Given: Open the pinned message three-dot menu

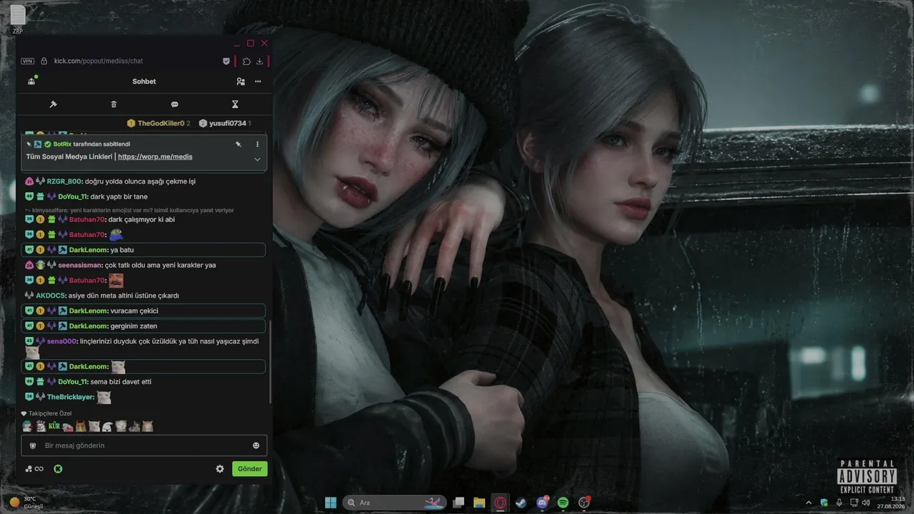Looking at the screenshot, I should (x=258, y=144).
